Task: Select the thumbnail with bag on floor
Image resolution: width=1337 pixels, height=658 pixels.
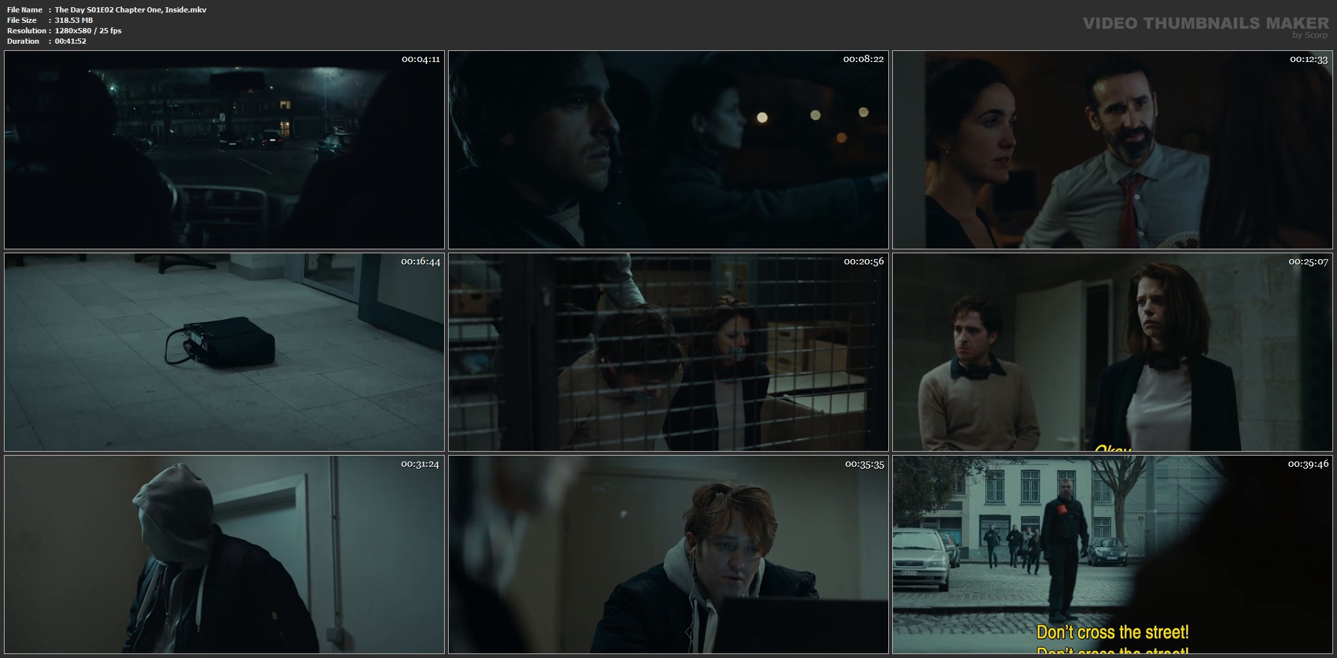Action: coord(224,352)
